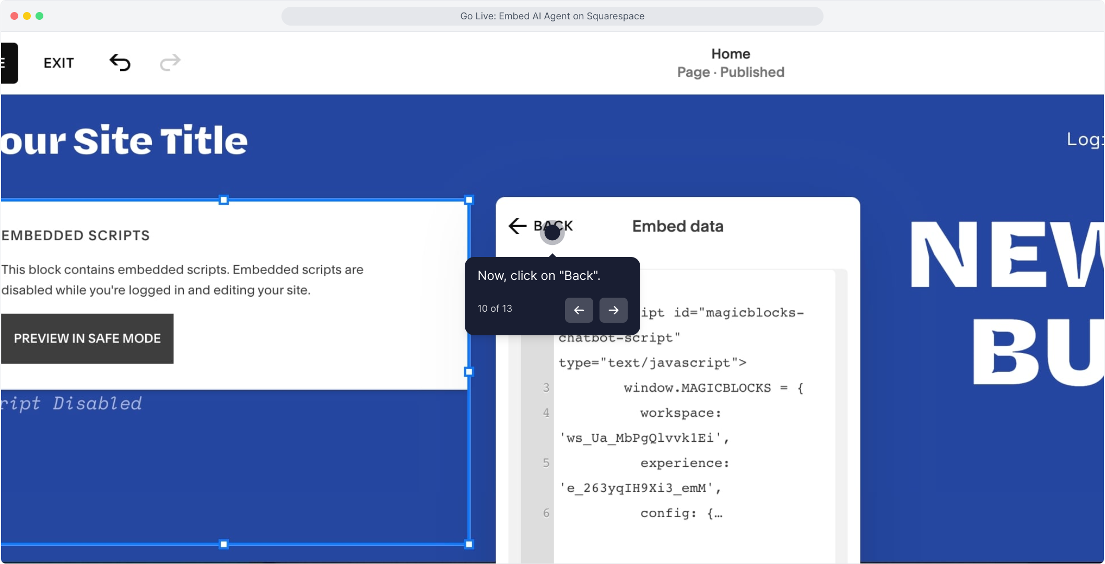1105x564 pixels.
Task: Click the black menu icon at top-left
Action: coord(8,63)
